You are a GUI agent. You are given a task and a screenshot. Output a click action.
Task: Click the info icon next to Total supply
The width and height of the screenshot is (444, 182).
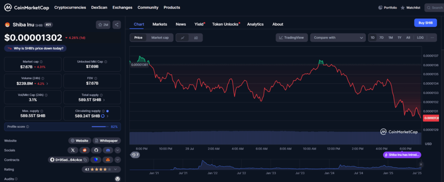101,95
